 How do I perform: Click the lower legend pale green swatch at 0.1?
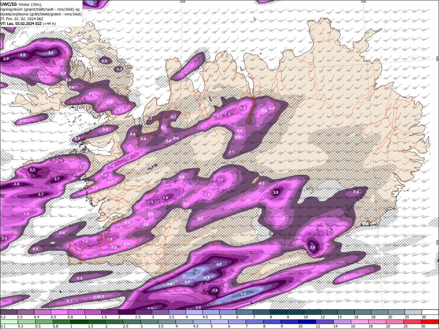9,321
